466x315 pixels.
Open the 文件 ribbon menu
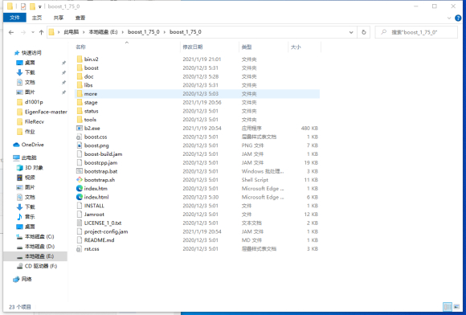coord(14,18)
